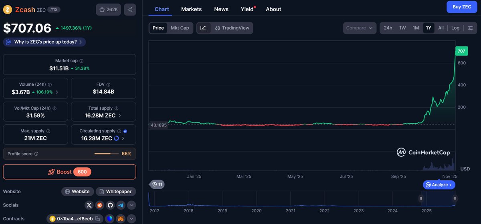Switch to the News tab
This screenshot has height=224, width=481.
click(221, 9)
